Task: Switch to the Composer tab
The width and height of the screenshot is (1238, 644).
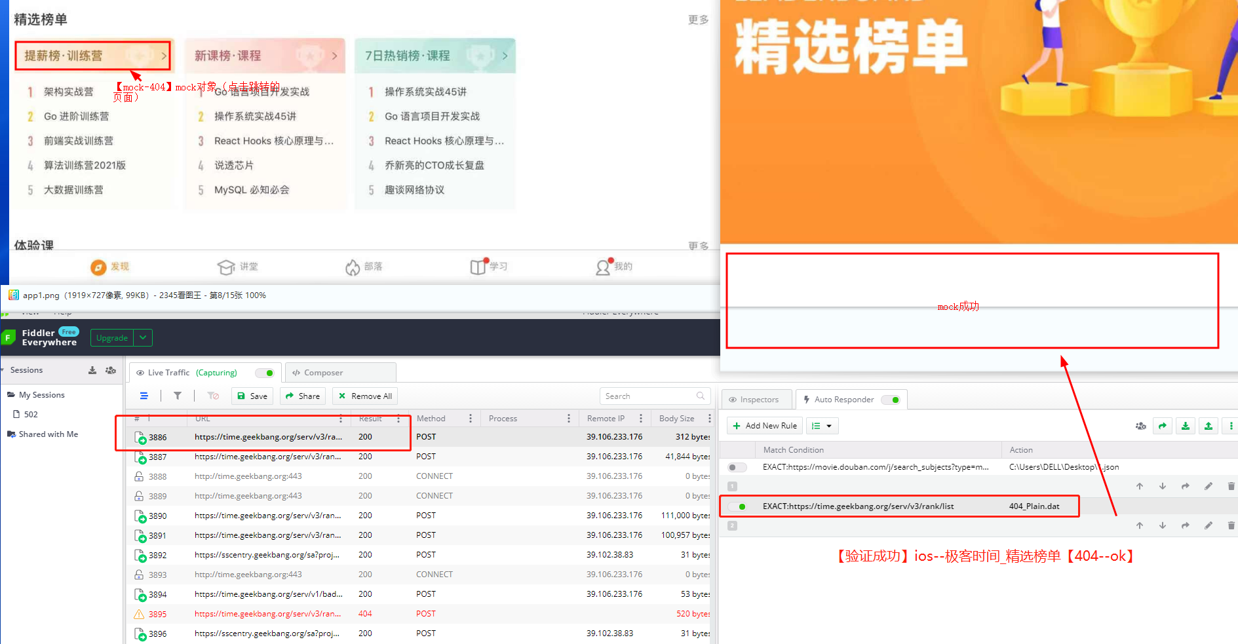Action: [x=340, y=373]
